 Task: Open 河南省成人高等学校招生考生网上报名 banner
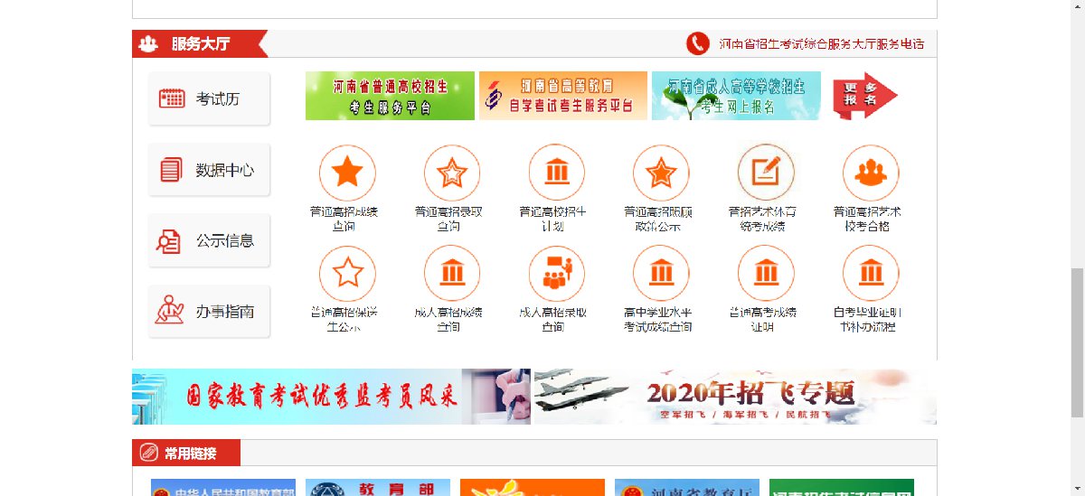(736, 96)
